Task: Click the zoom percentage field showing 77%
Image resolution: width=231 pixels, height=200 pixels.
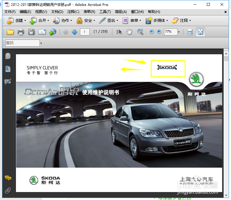Action: pos(171,32)
